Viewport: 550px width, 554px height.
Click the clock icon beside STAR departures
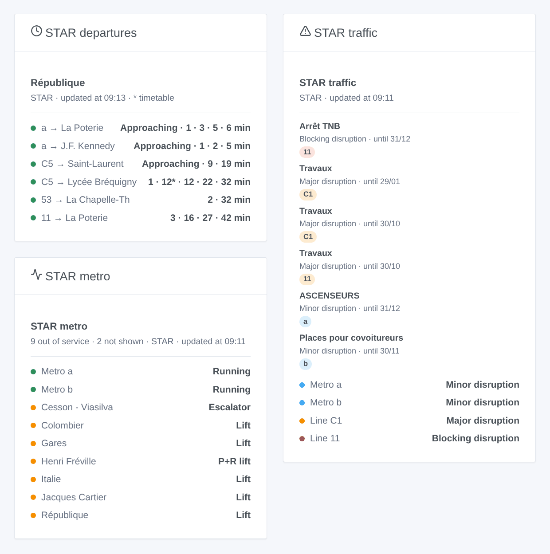pyautogui.click(x=36, y=31)
